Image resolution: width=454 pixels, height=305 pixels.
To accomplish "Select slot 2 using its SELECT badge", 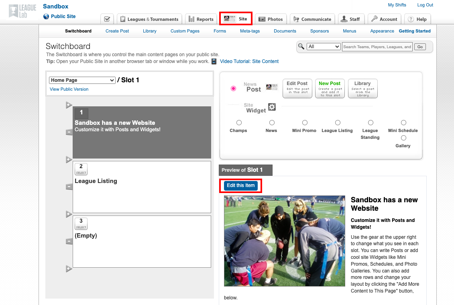I will (x=81, y=169).
